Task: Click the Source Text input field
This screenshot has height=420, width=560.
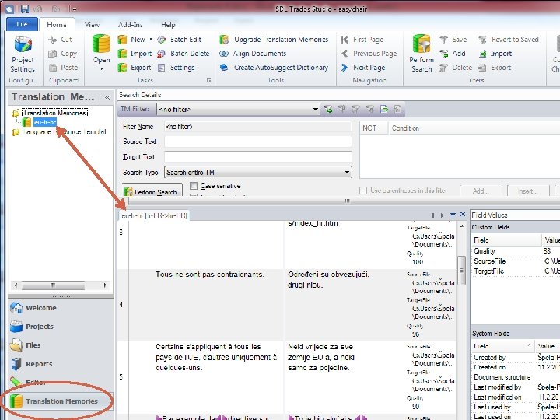Action: point(258,142)
